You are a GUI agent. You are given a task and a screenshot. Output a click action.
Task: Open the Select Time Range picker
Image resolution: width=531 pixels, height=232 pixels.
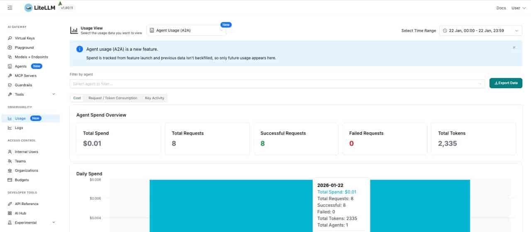pyautogui.click(x=481, y=31)
